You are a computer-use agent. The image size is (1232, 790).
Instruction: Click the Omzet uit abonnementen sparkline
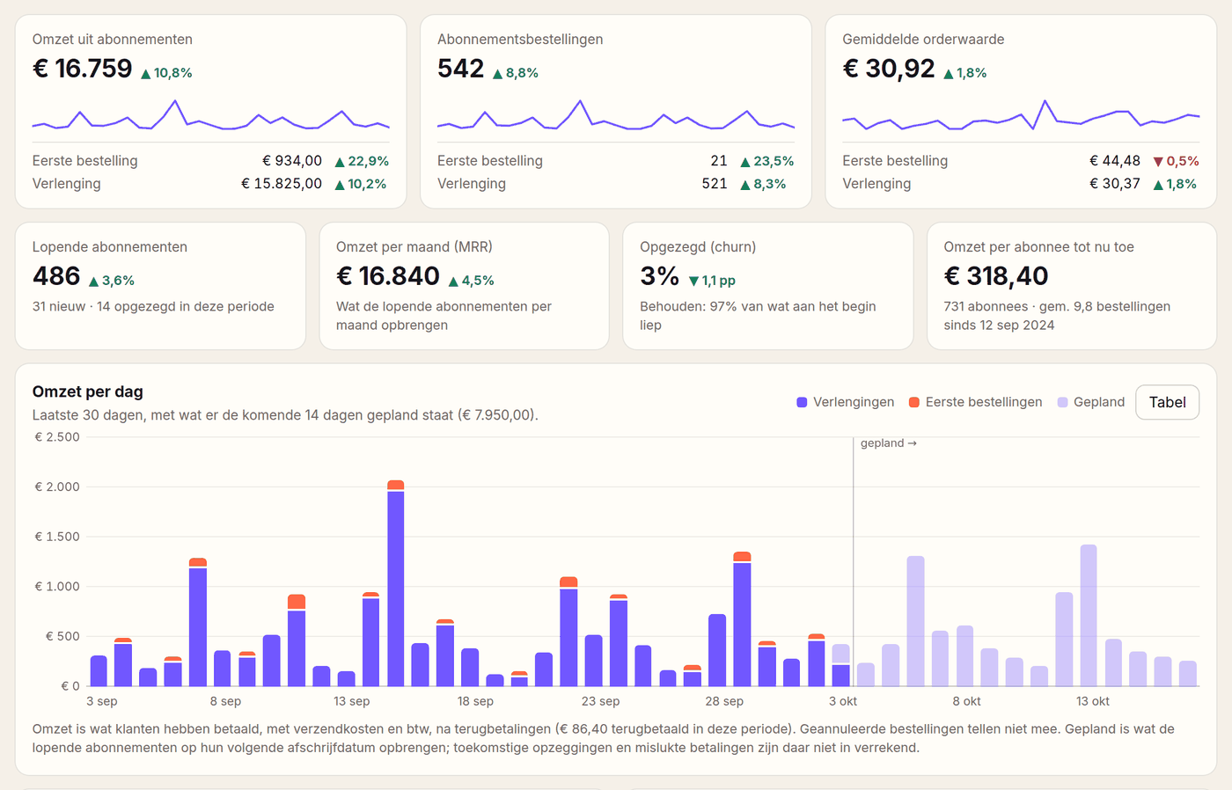(211, 117)
